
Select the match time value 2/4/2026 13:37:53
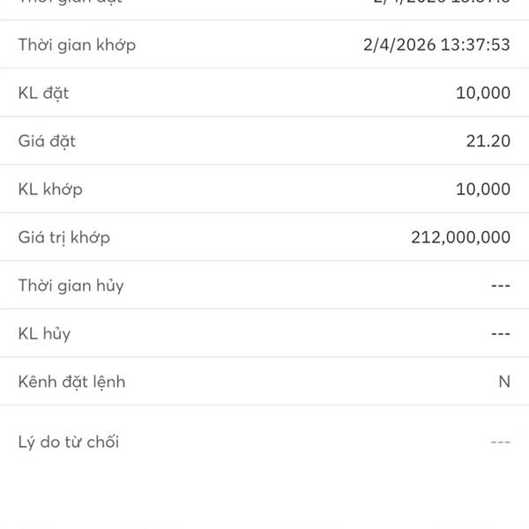(x=436, y=45)
